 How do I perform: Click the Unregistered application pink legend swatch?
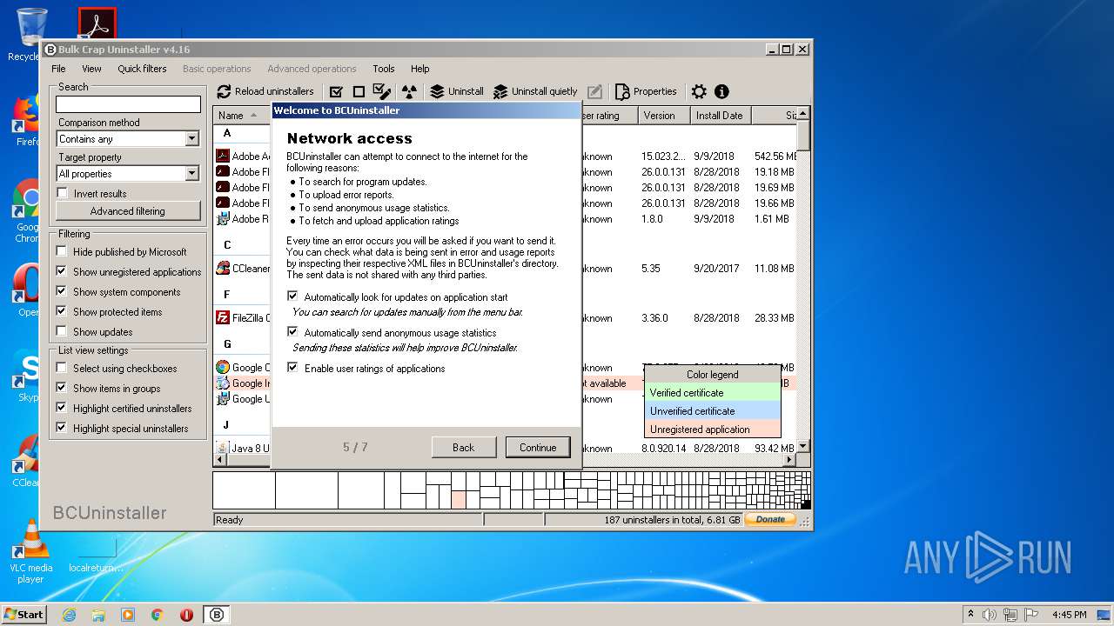click(x=713, y=430)
